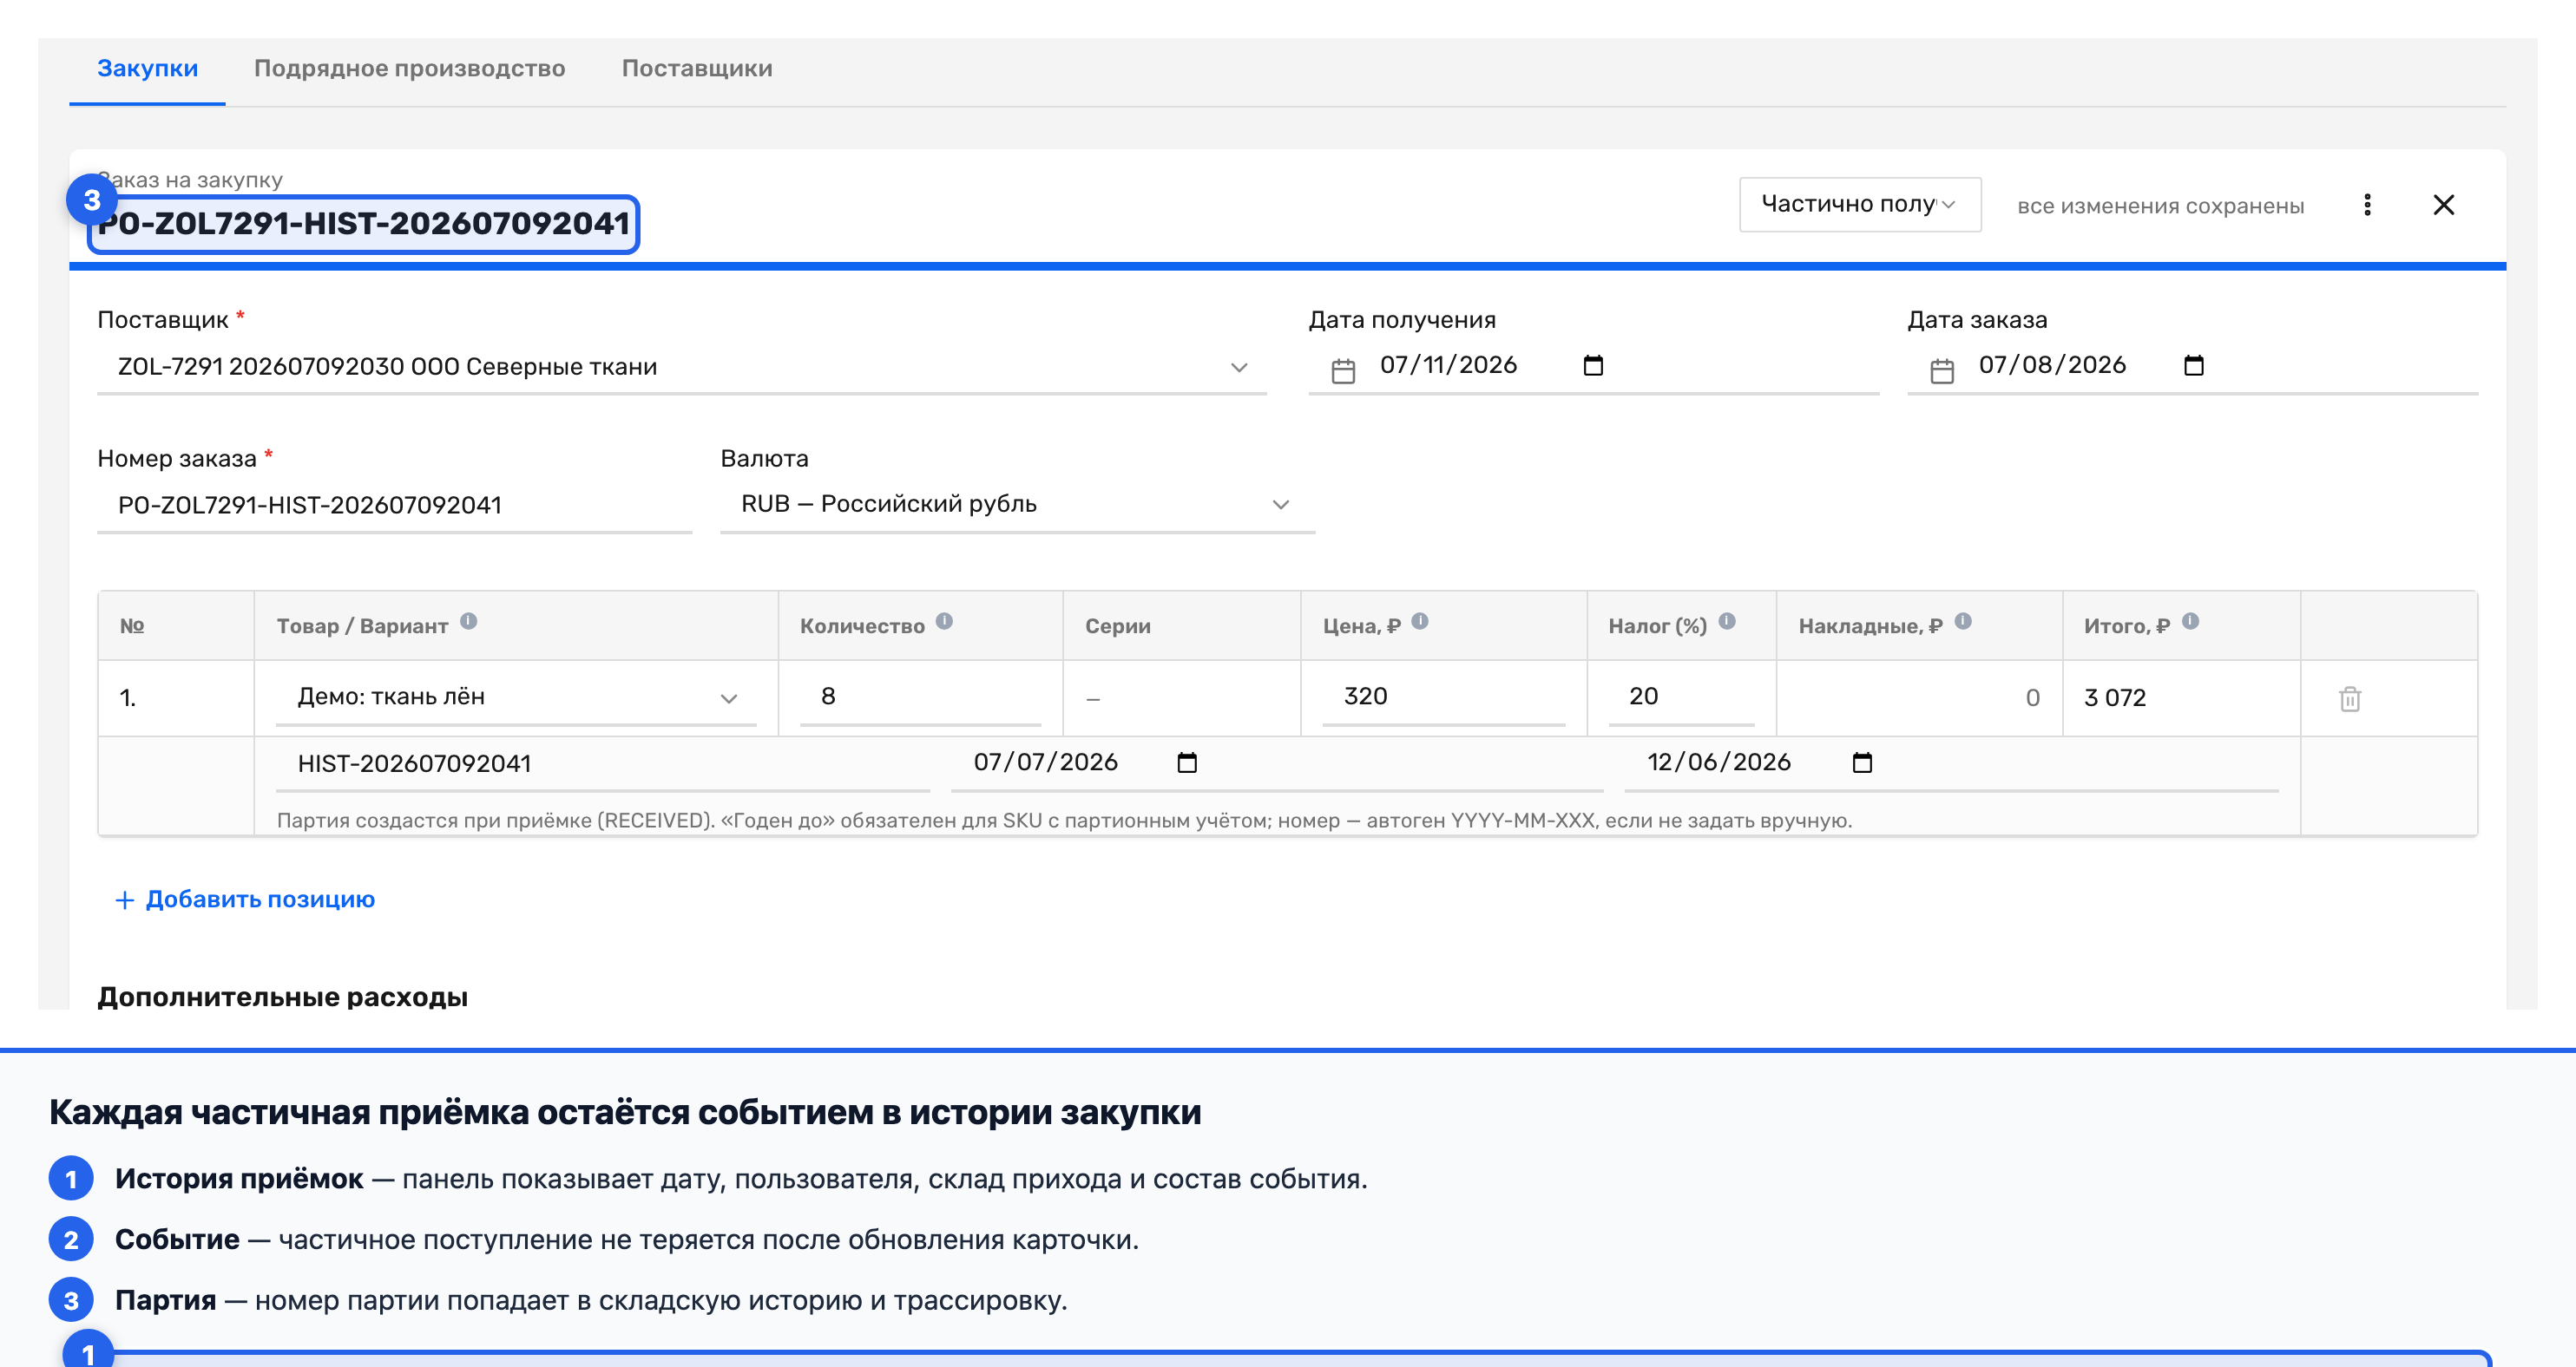2576x1367 pixels.
Task: Click calendar icon left of Дата заказа
Action: [1942, 370]
